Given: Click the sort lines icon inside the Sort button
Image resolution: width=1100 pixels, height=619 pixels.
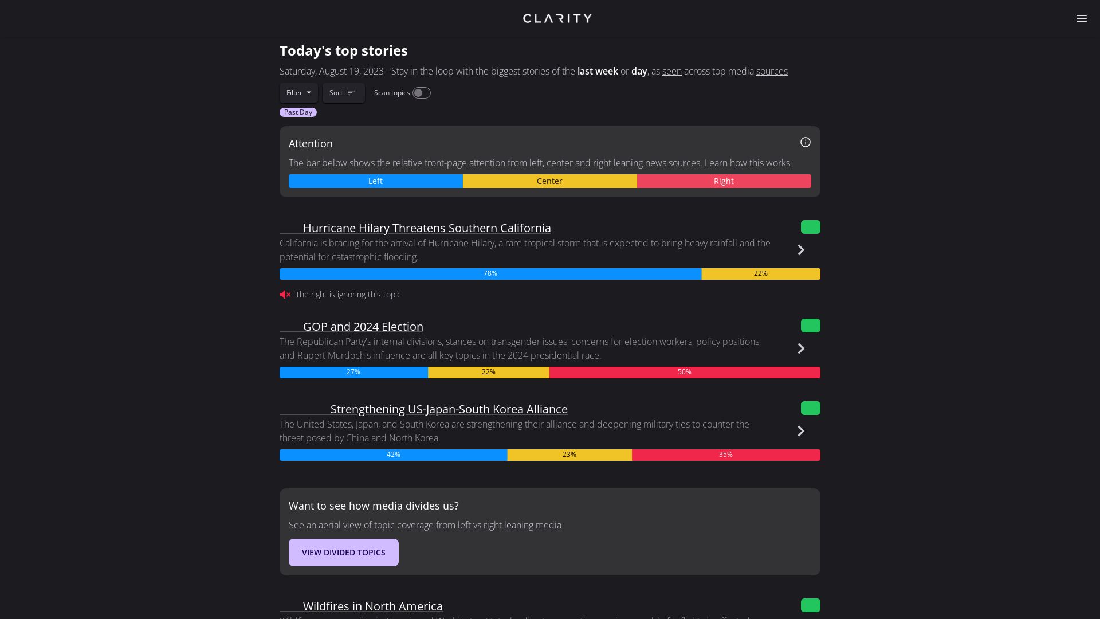Looking at the screenshot, I should tap(351, 92).
